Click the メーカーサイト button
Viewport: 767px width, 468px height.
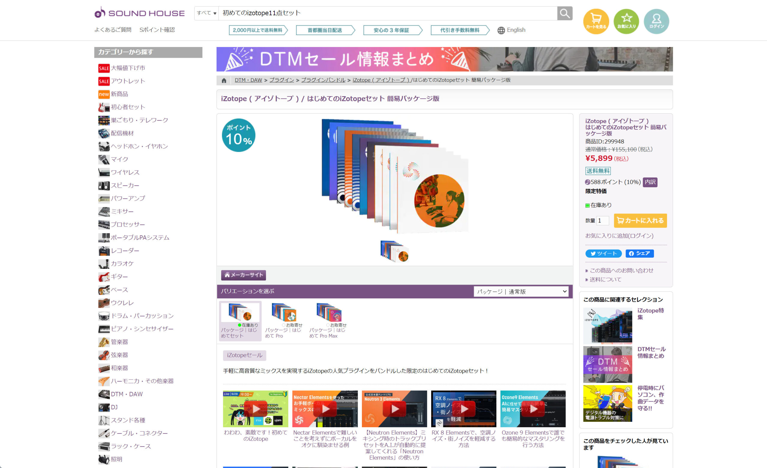click(x=243, y=275)
